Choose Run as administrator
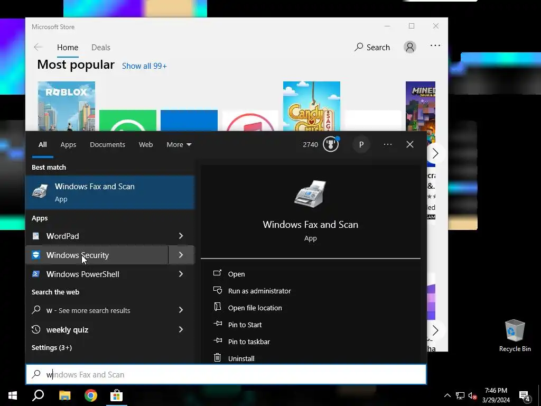 pos(259,291)
